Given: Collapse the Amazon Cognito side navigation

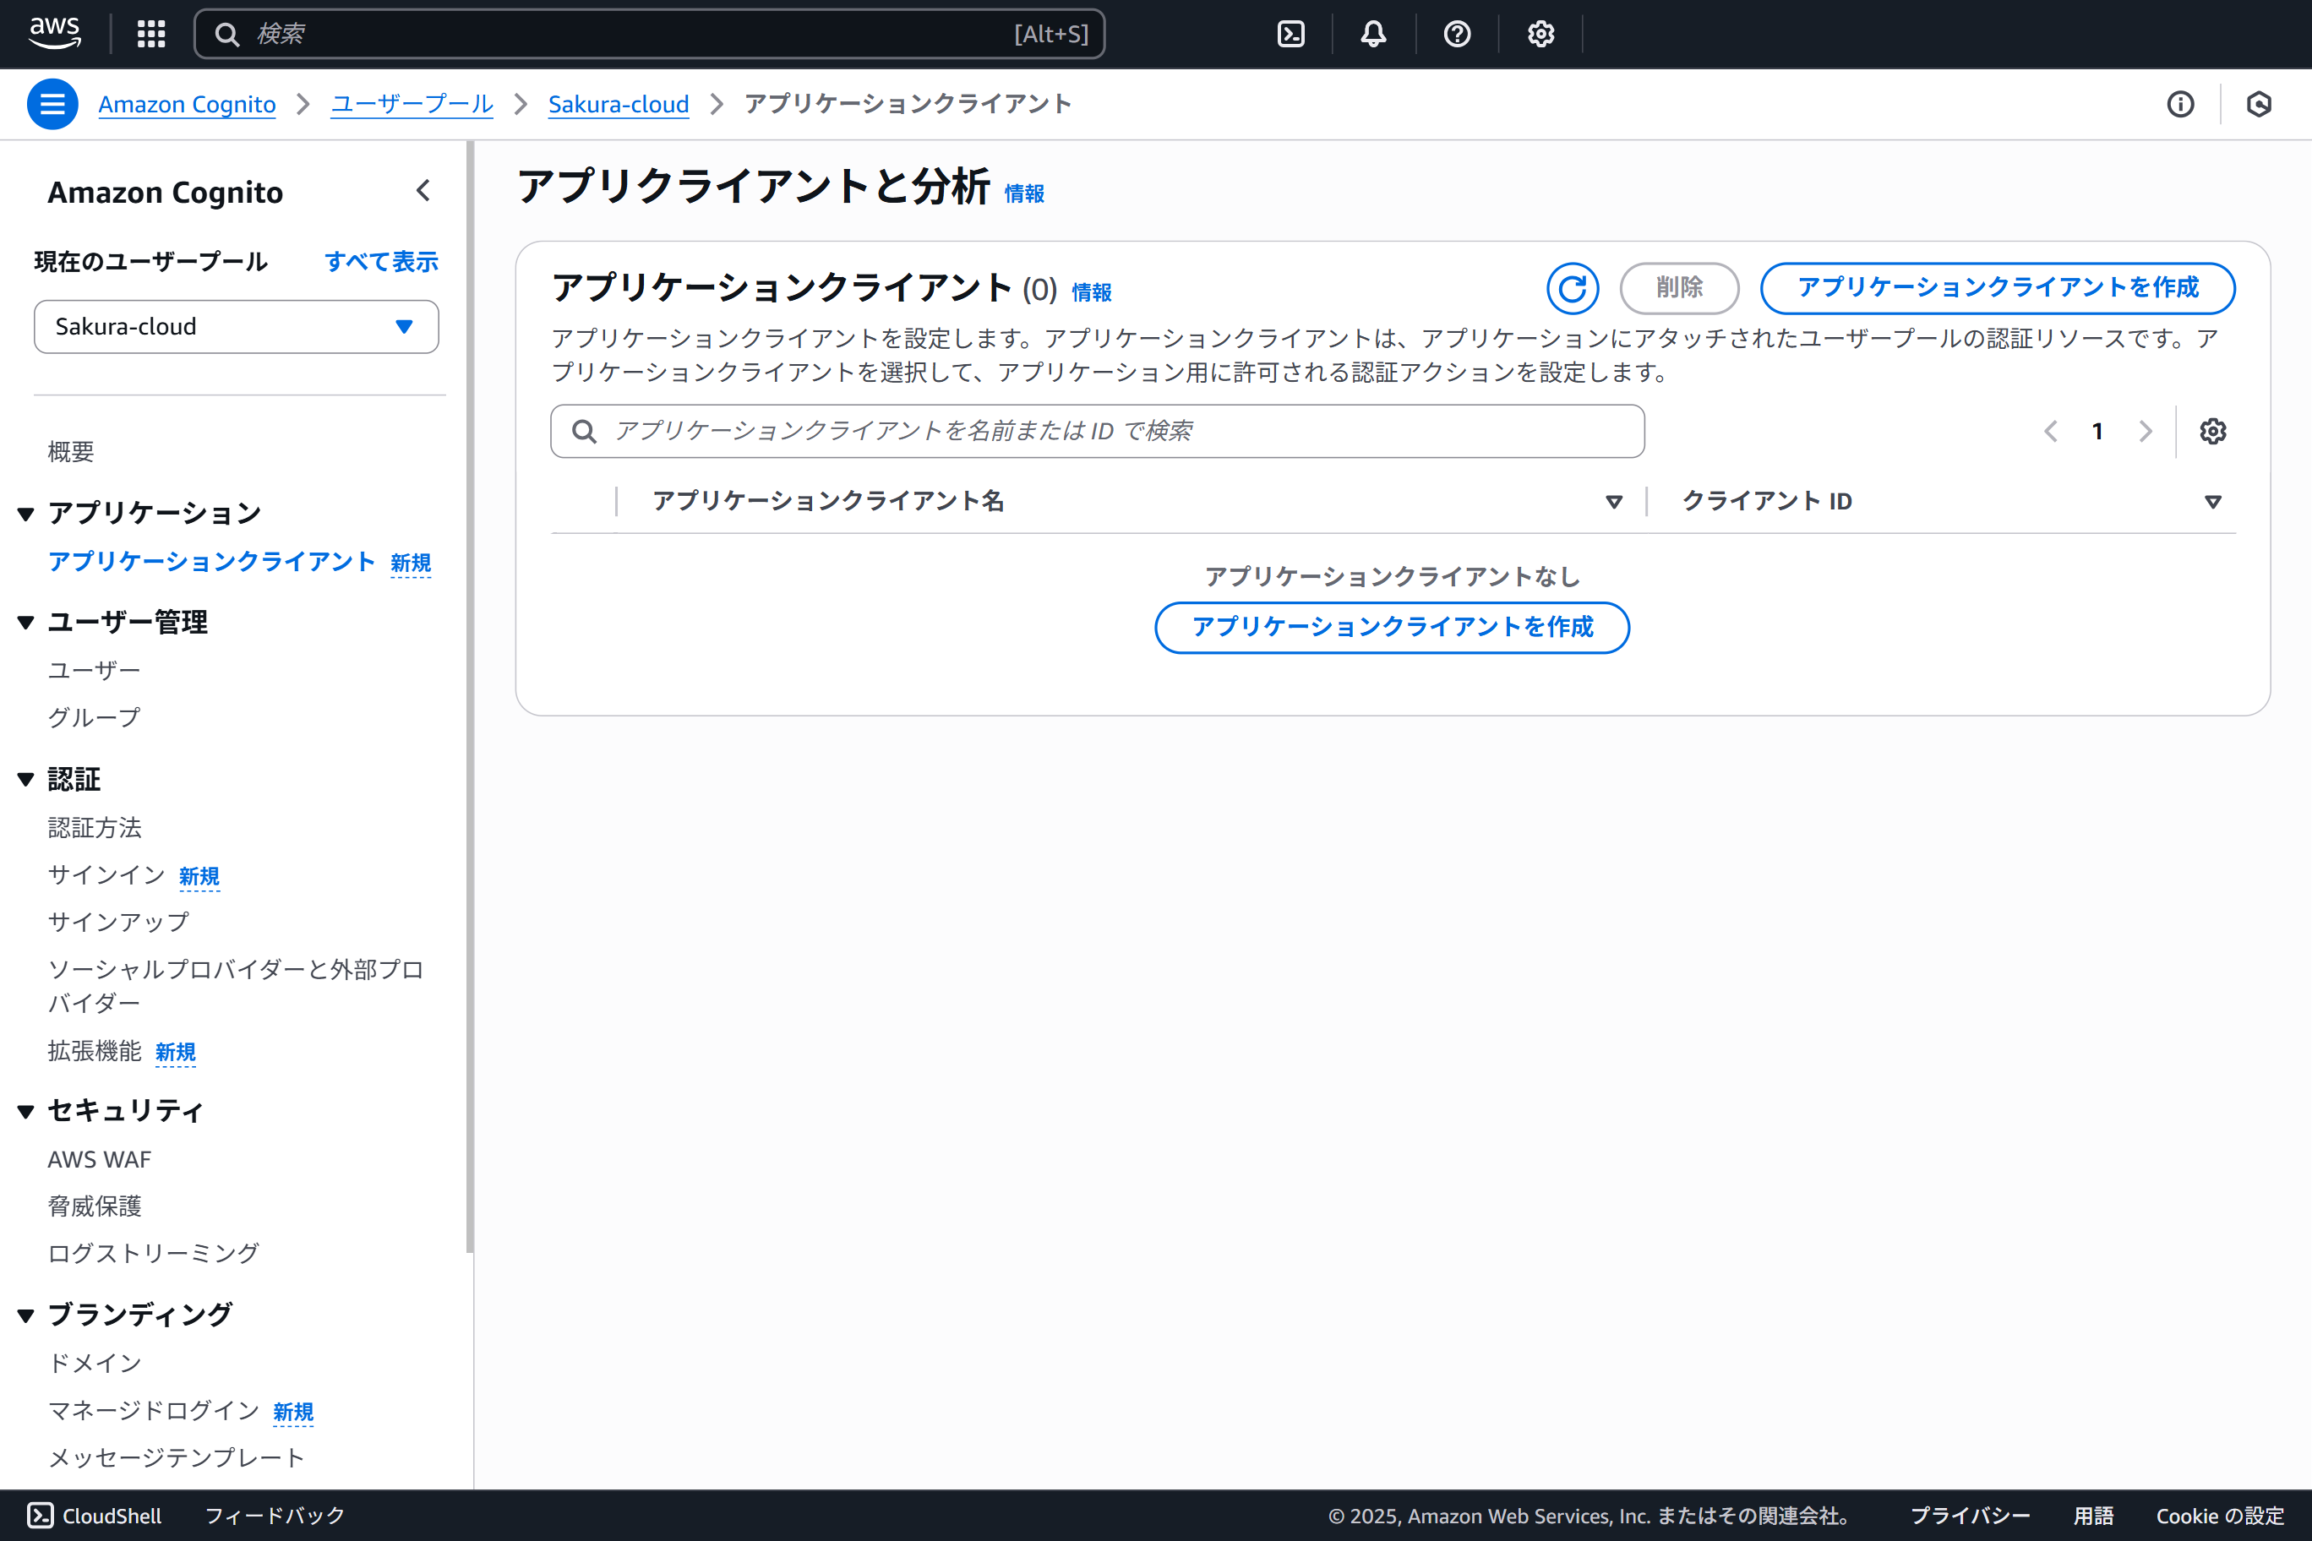Looking at the screenshot, I should click(423, 191).
